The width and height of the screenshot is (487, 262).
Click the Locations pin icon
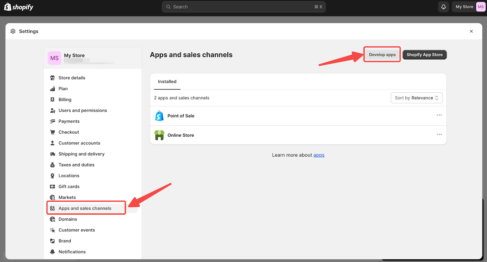coord(52,176)
